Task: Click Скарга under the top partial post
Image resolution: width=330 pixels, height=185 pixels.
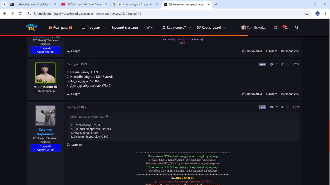Action: [x=74, y=51]
